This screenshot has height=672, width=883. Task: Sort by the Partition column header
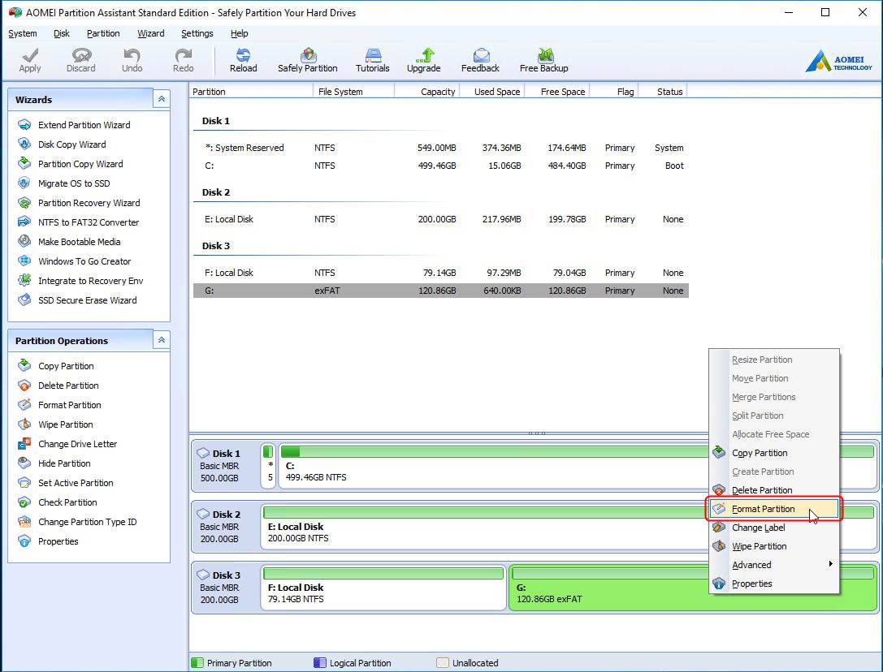click(251, 91)
